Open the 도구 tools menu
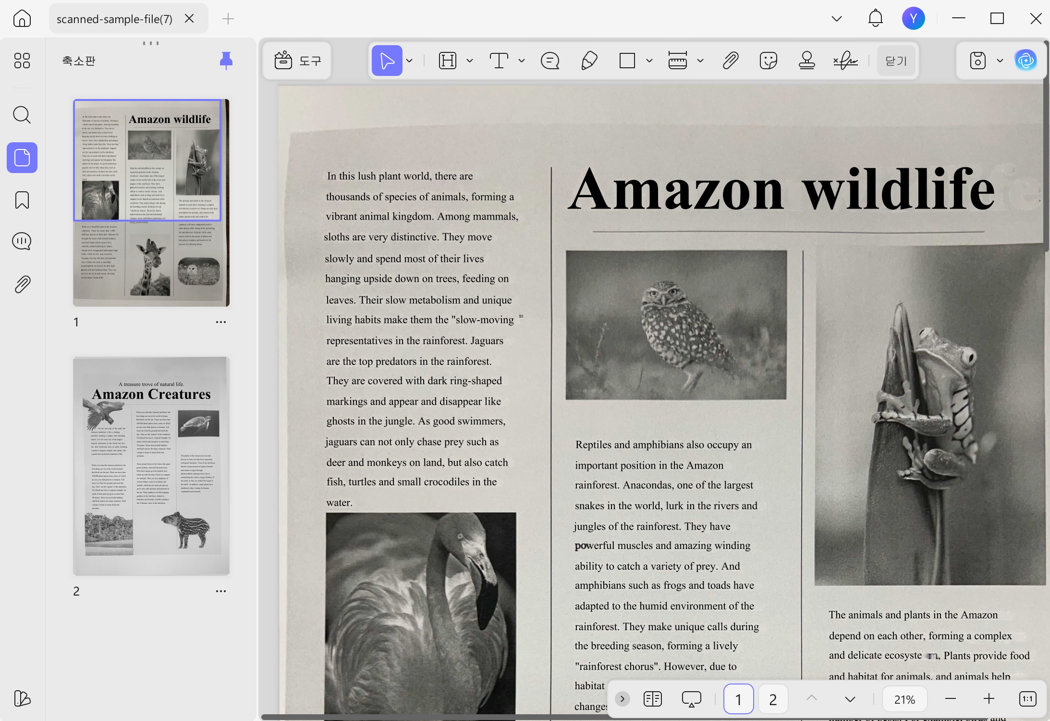The image size is (1050, 721). tap(297, 61)
